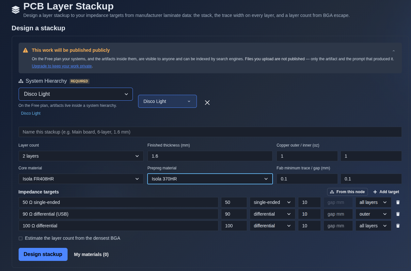Collapse the public publishing warning banner
This screenshot has height=271, width=411.
pyautogui.click(x=393, y=51)
